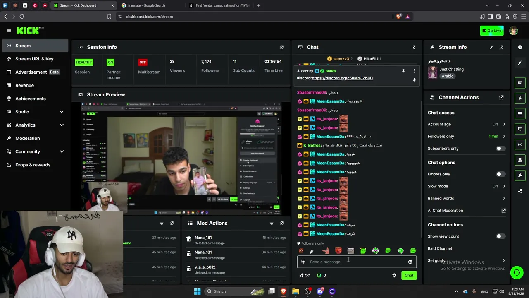Image resolution: width=529 pixels, height=298 pixels.
Task: Click the wrench icon in right sidebar
Action: point(520,175)
